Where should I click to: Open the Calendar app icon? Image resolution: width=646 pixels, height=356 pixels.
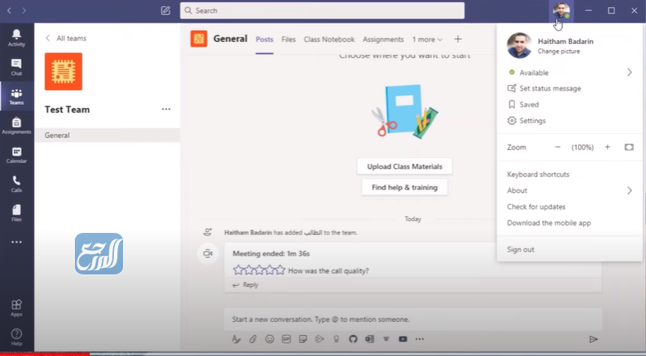point(17,155)
